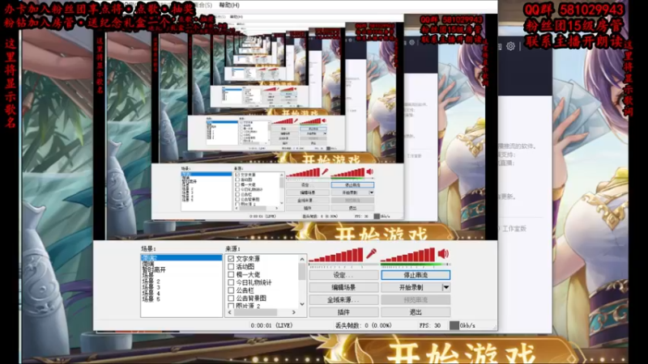Click the 开始录制 button
The image size is (648, 364).
[x=411, y=287]
